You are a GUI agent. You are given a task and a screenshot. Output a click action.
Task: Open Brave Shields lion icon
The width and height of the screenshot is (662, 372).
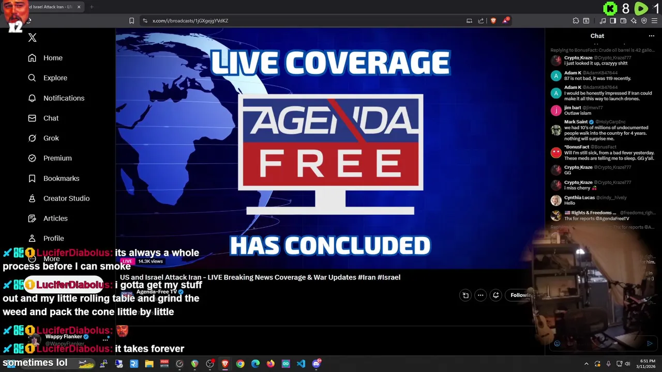(493, 21)
